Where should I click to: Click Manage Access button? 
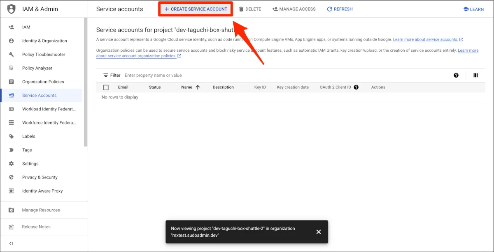pyautogui.click(x=294, y=9)
